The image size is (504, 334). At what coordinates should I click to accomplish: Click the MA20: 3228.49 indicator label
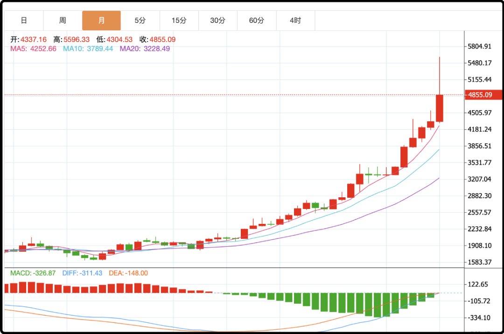click(145, 49)
